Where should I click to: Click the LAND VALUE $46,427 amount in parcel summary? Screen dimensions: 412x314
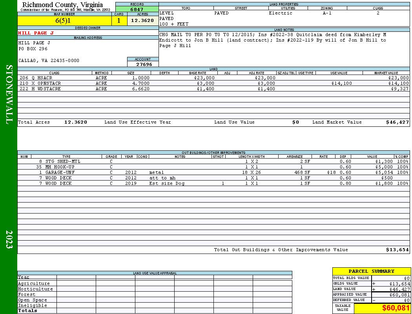399,289
